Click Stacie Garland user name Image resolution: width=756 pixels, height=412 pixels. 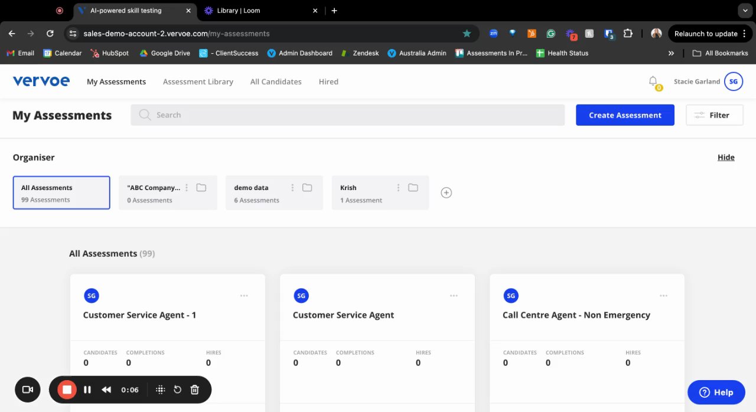tap(697, 81)
